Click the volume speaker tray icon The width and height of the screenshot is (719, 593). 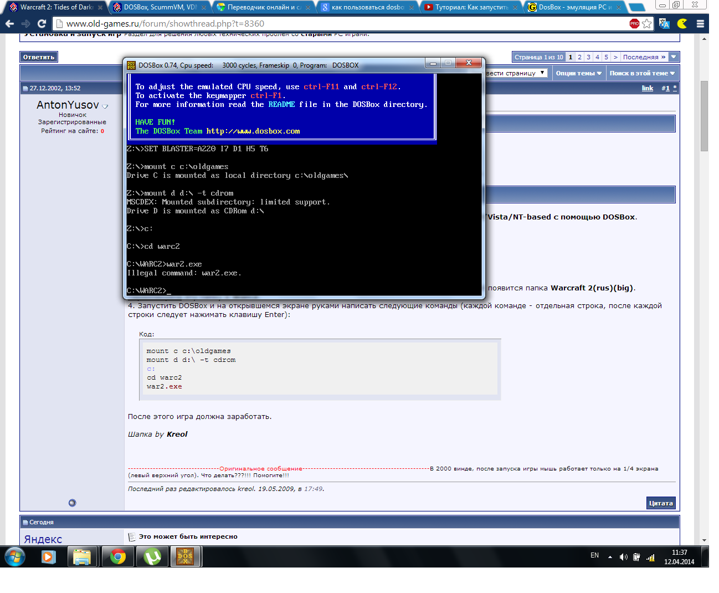[x=623, y=557]
